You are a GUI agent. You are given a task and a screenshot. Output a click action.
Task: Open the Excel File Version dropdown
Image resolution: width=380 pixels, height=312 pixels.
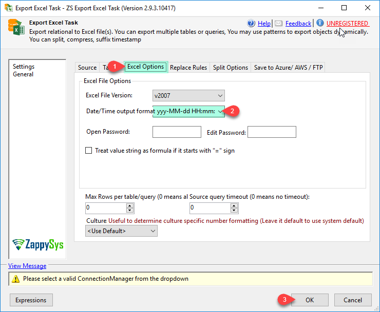[x=188, y=95]
